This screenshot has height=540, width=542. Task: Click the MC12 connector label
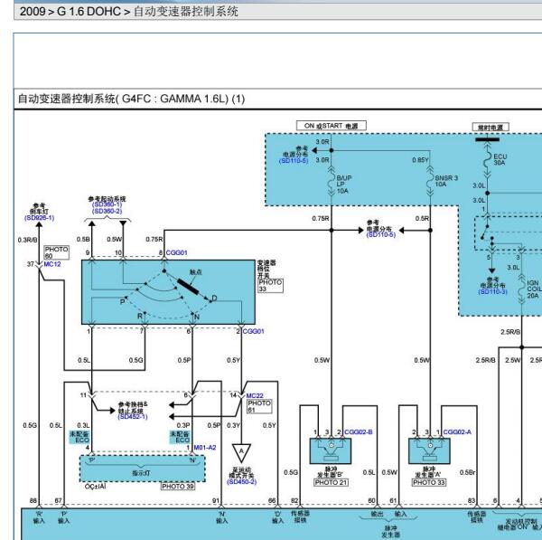click(52, 264)
